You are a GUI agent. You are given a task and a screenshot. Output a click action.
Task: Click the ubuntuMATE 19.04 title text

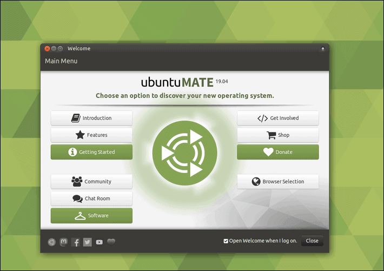coord(184,82)
